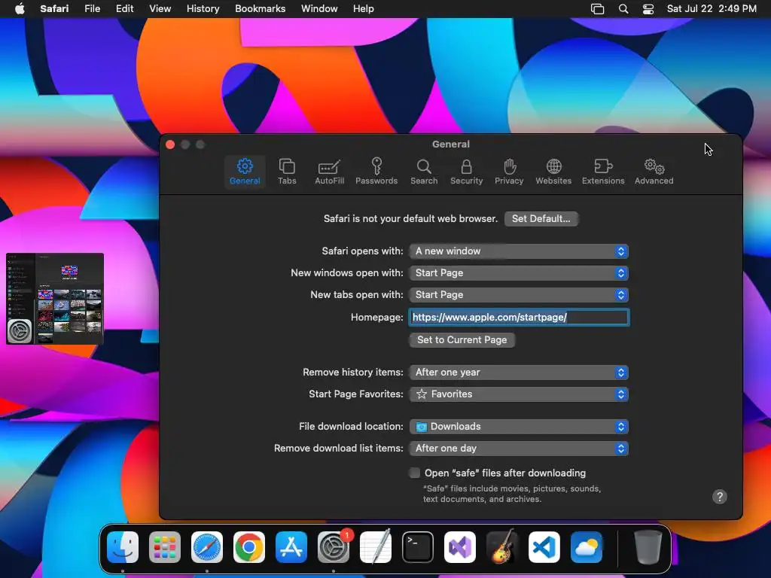The image size is (771, 578).
Task: Click the Spotlight search icon in menu bar
Action: [x=623, y=9]
